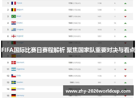Screen dimensions: 136x98
Task: Click green up arrow in Croatia row
Action: (125, 23)
